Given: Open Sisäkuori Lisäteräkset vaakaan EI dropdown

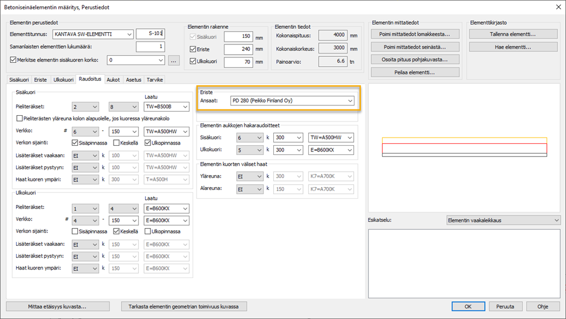Looking at the screenshot, I should 85,155.
